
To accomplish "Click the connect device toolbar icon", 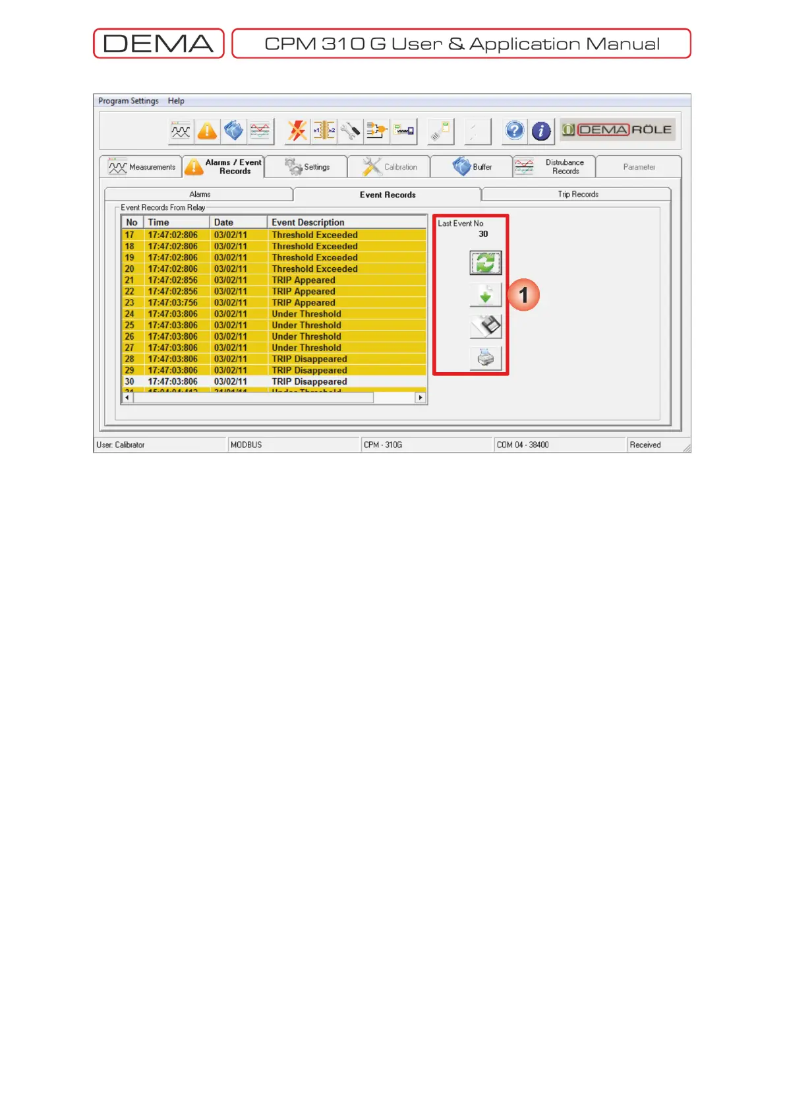I will 440,131.
